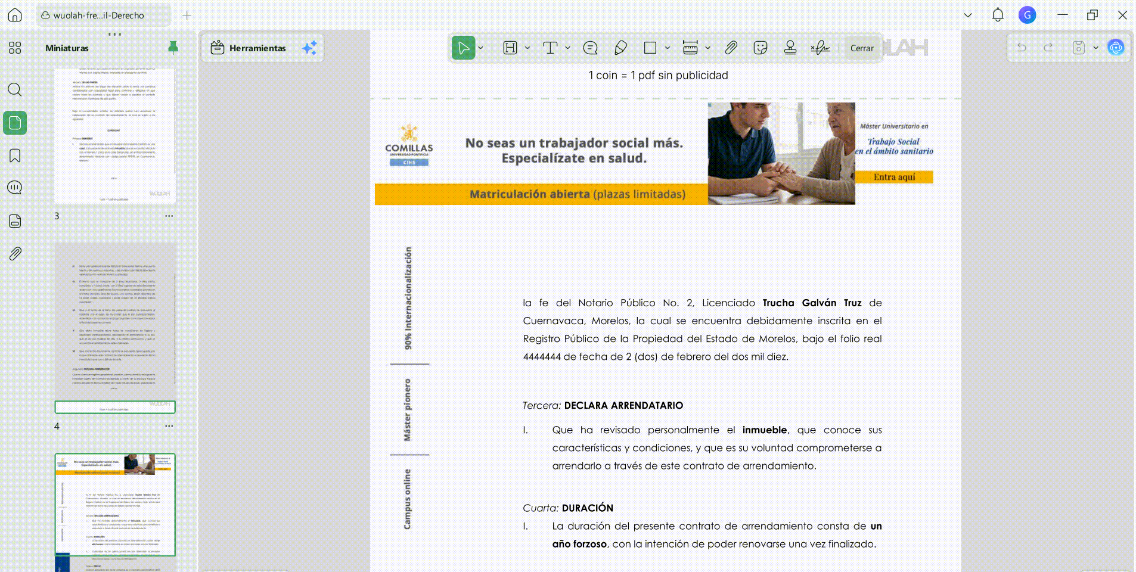Open the AI assistant icon
1136x572 pixels.
pyautogui.click(x=1116, y=48)
